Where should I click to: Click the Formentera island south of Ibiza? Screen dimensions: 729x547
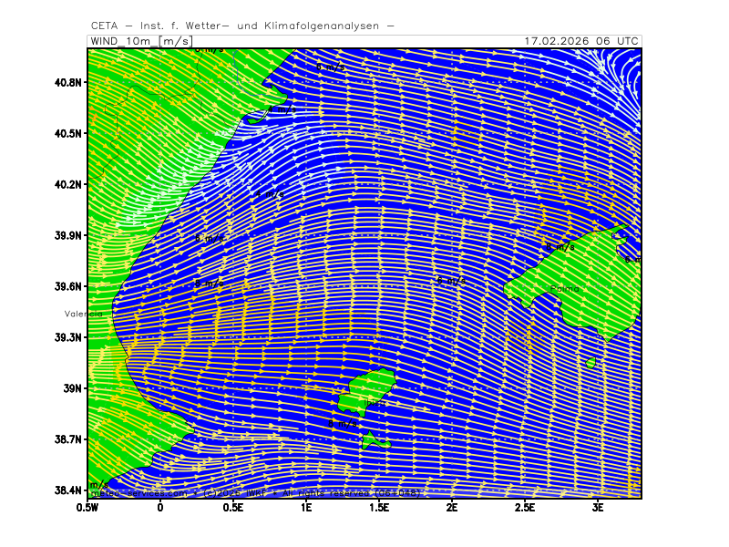pos(373,442)
